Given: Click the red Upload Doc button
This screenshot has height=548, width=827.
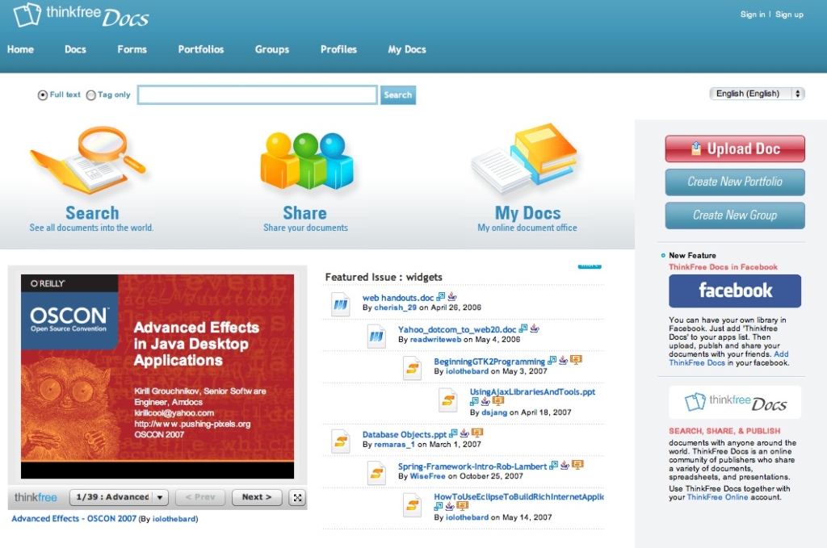Looking at the screenshot, I should 735,149.
